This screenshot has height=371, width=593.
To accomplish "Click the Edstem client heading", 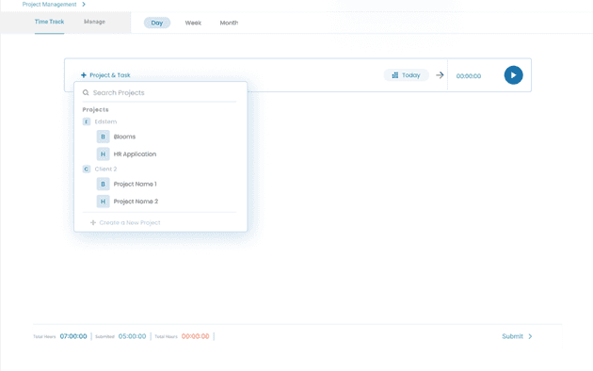I will (x=105, y=121).
